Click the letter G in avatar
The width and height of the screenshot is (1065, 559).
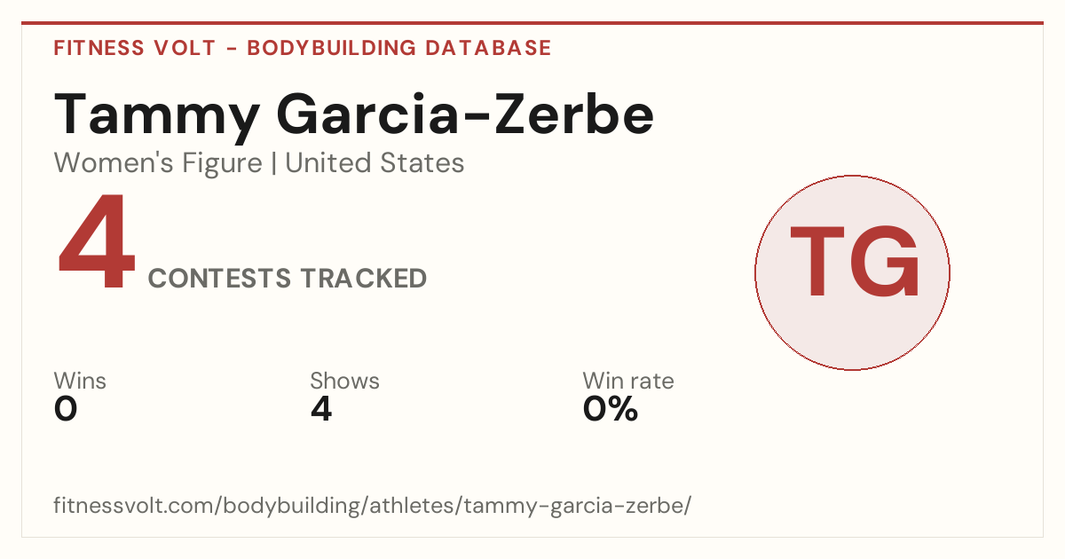point(885,262)
